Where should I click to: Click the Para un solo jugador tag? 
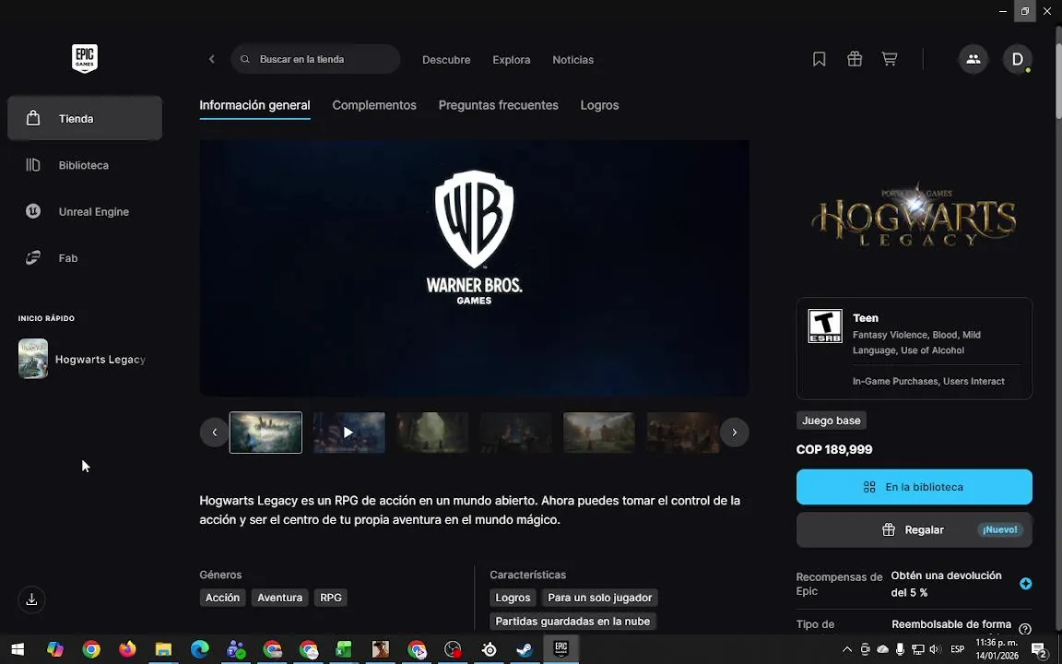click(x=599, y=598)
